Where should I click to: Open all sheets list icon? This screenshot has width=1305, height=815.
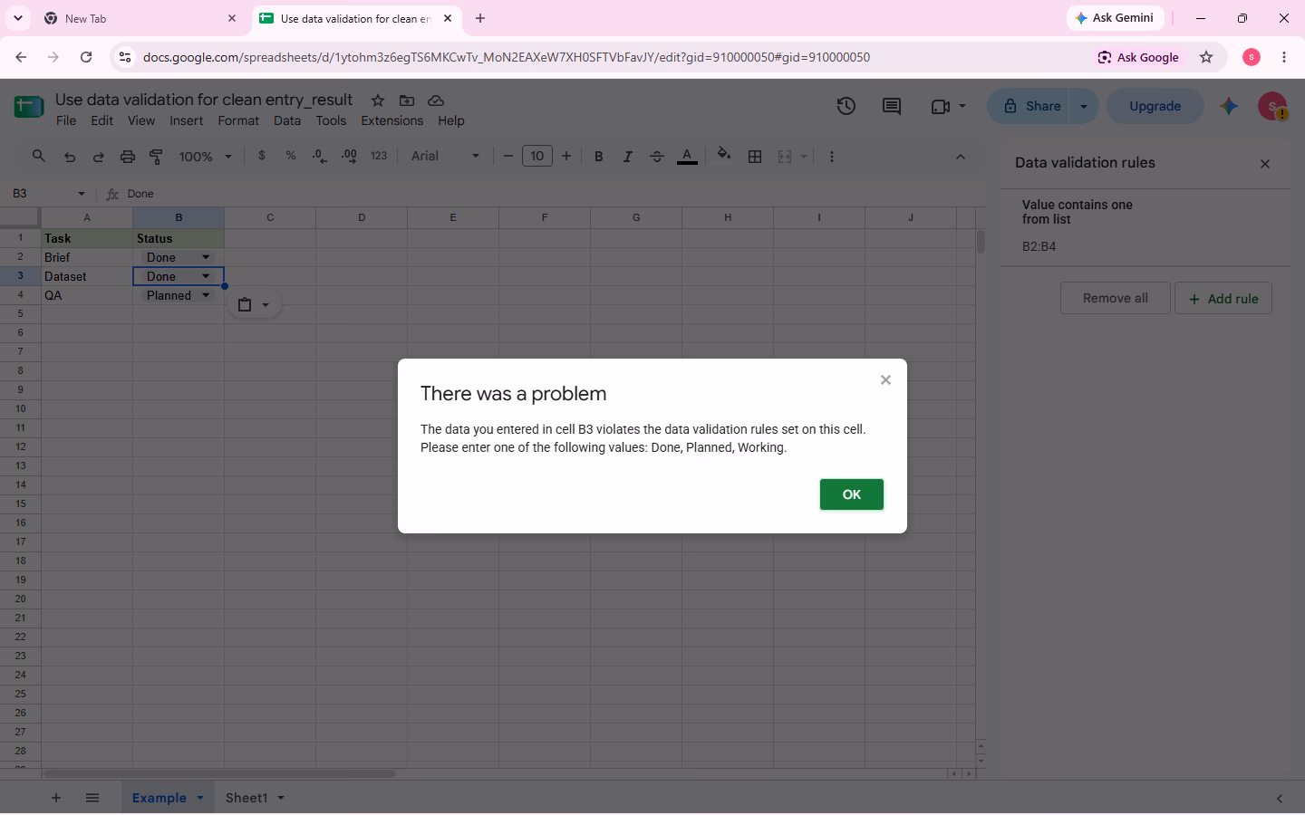tap(92, 798)
